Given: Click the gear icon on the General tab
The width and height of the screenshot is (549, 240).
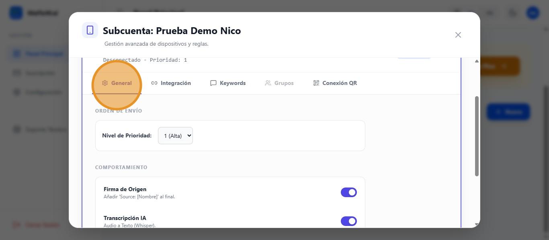Looking at the screenshot, I should (105, 83).
